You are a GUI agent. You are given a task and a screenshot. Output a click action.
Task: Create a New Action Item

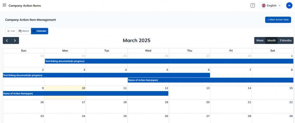[x=278, y=20]
